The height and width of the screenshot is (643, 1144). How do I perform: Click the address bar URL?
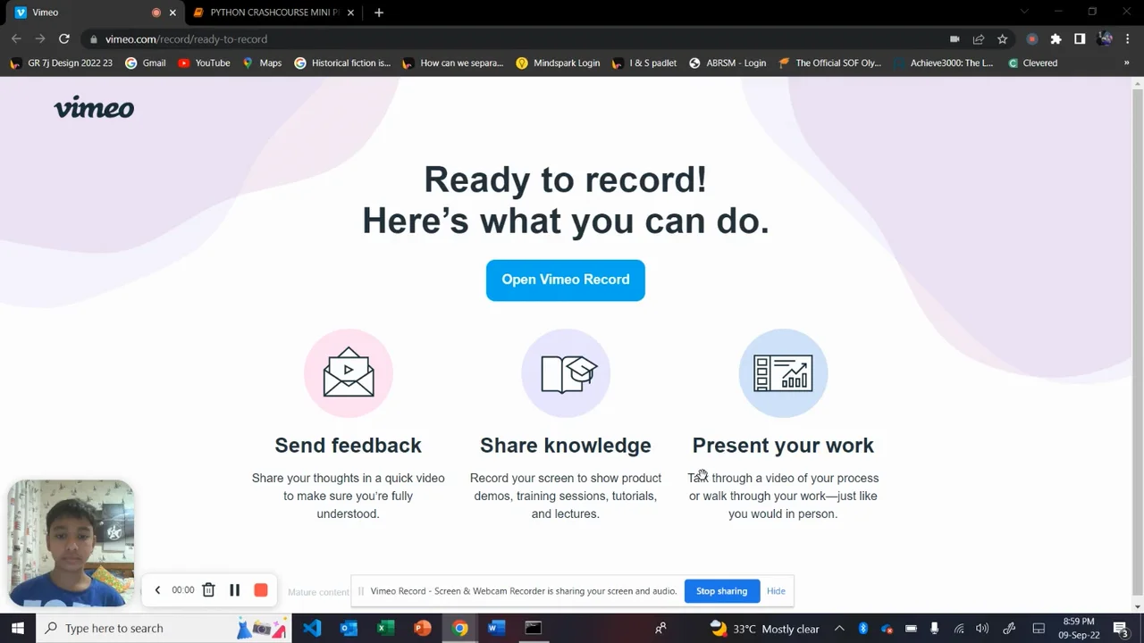pyautogui.click(x=186, y=39)
